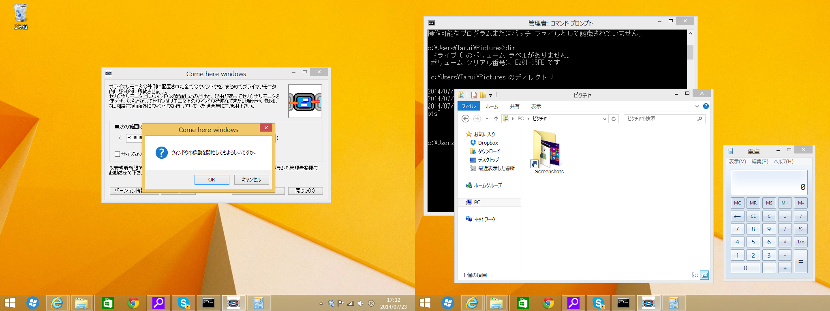Open File Explorer on the taskbar beneath the calculator
Image resolution: width=830 pixels, height=311 pixels.
click(496, 303)
